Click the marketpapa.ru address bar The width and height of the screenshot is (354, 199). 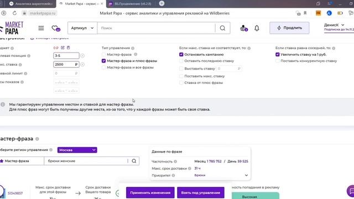(x=43, y=13)
